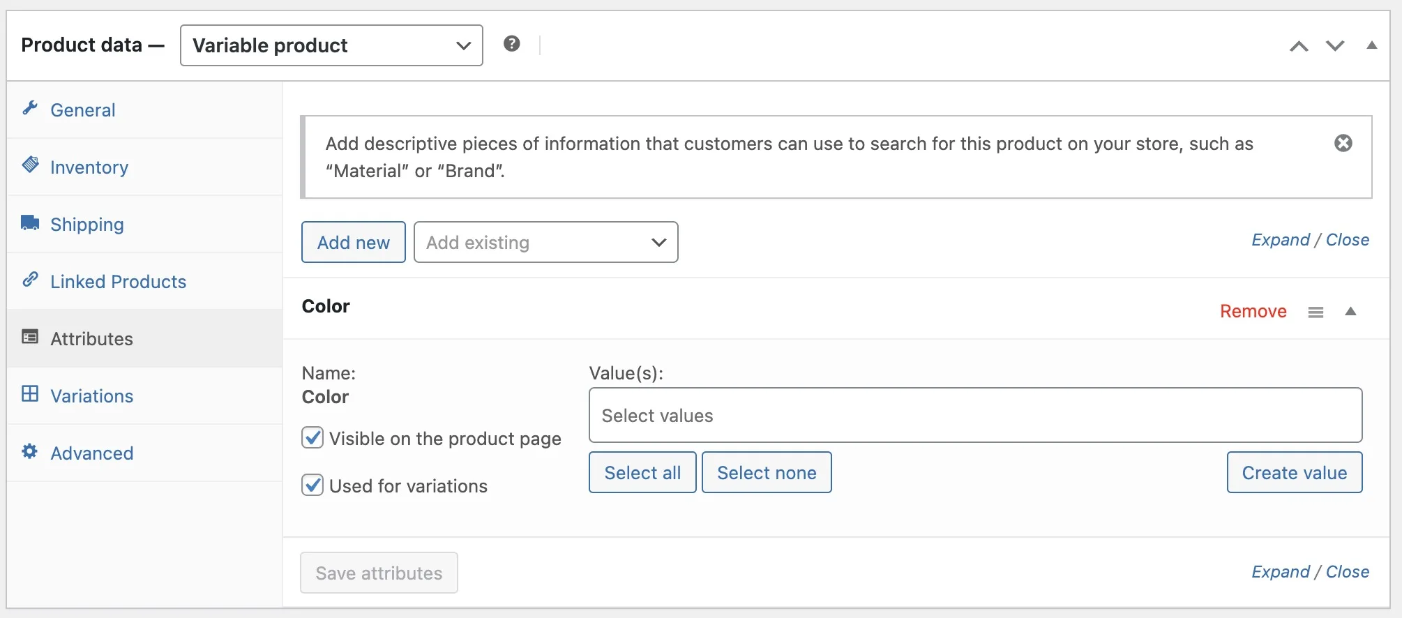Click the product type help question icon

pyautogui.click(x=512, y=44)
